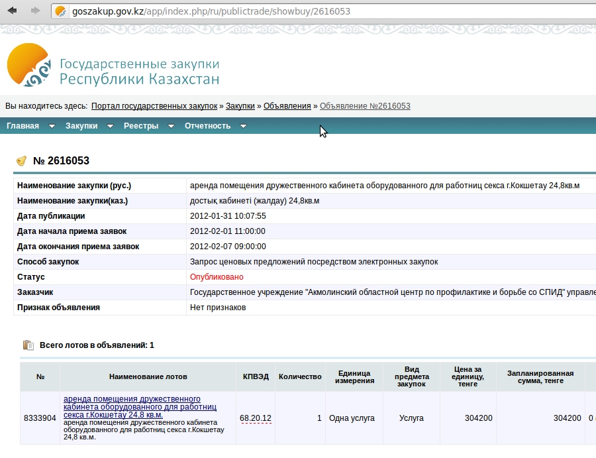Click the Всего лотов в объявлении: 1 heading
The height and width of the screenshot is (458, 596).
(97, 345)
